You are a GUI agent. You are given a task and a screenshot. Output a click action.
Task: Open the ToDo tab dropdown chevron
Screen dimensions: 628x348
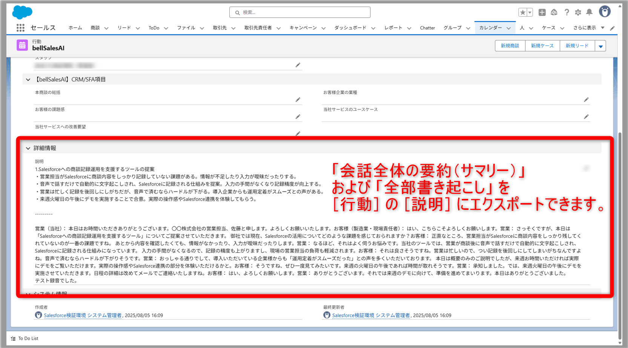166,28
